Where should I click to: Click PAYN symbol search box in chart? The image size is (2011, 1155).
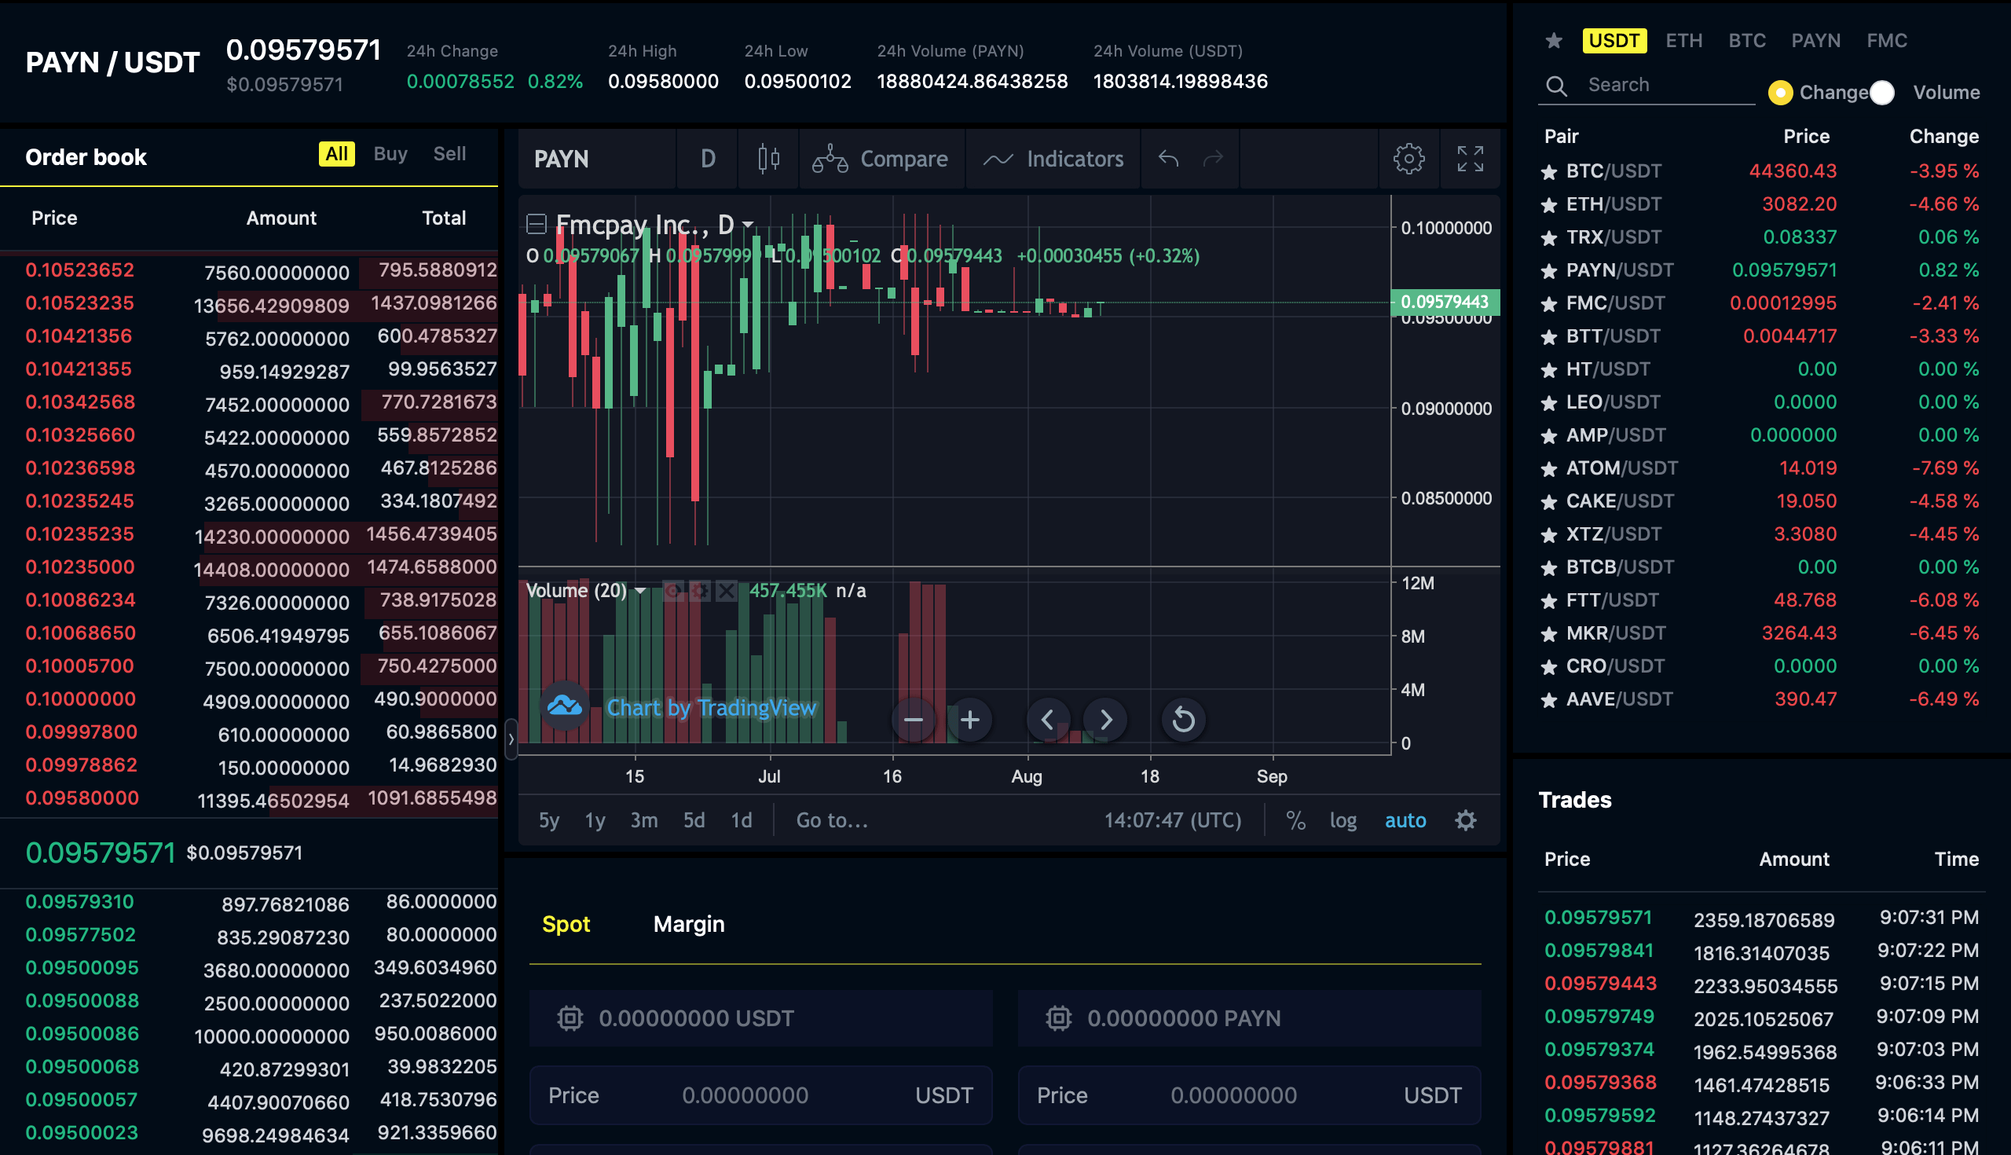pos(598,159)
